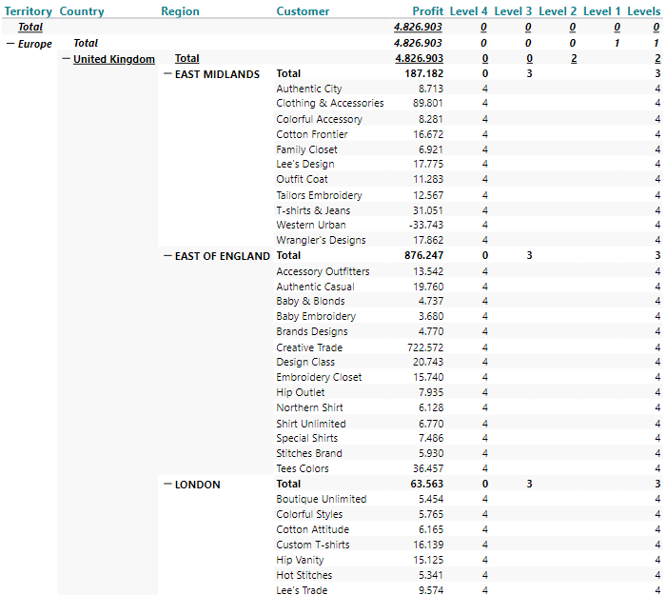
Task: Sort by the Region column header
Action: pos(180,11)
